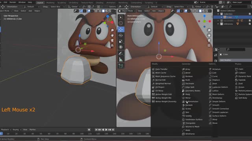Open Global transform orientation dropdown right header
252x141 pixels.
coord(198,7)
